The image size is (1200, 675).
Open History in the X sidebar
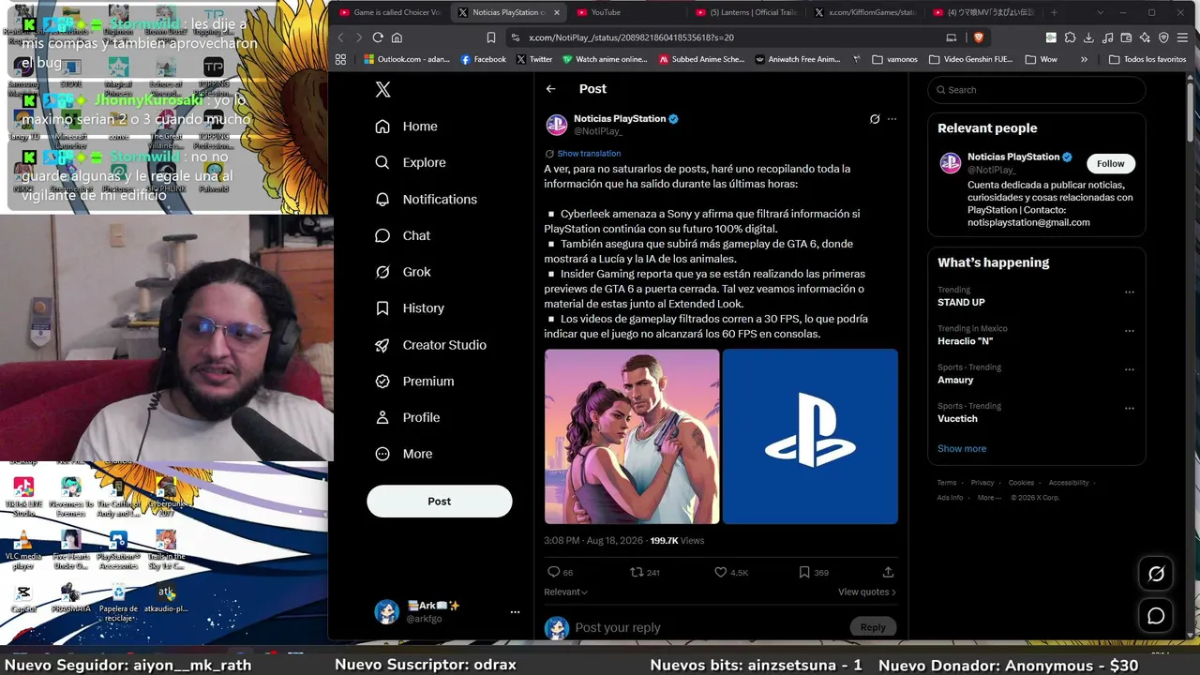[x=410, y=308]
